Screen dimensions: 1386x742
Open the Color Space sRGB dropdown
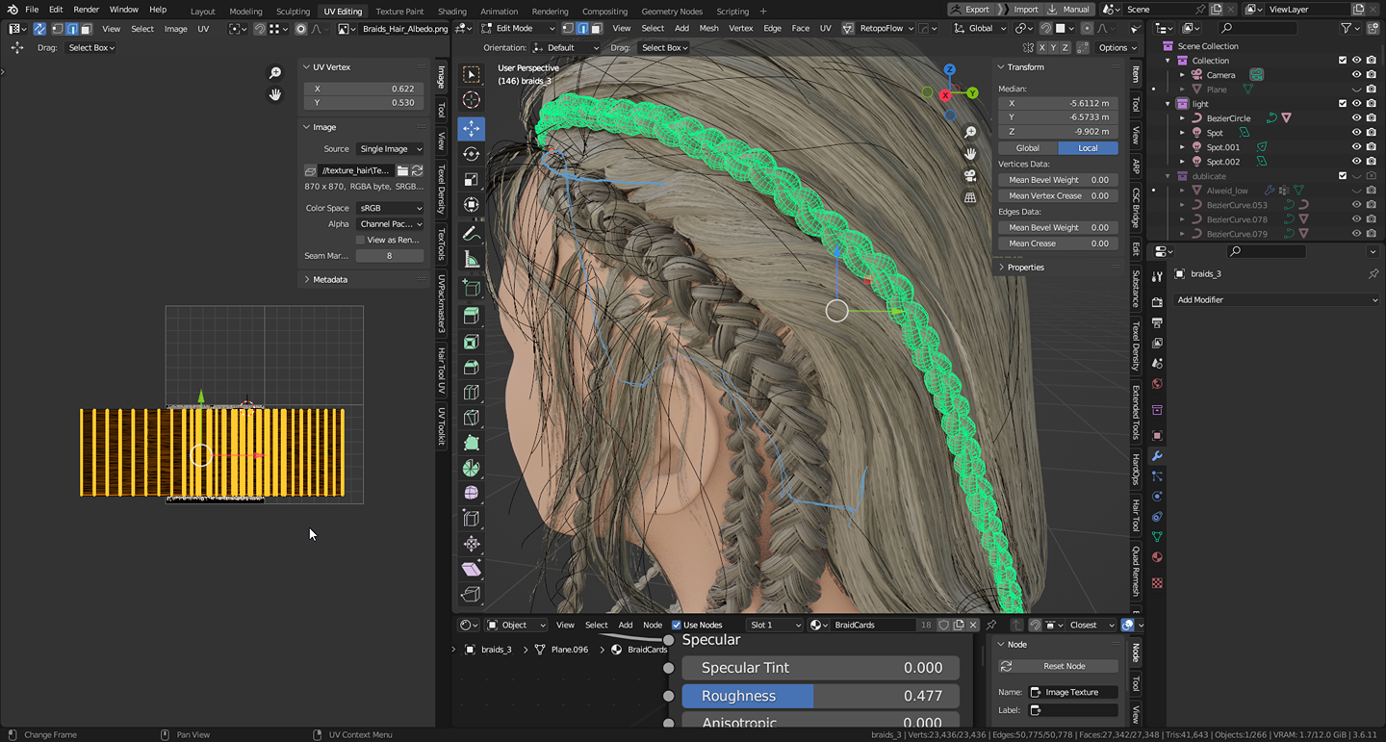390,208
